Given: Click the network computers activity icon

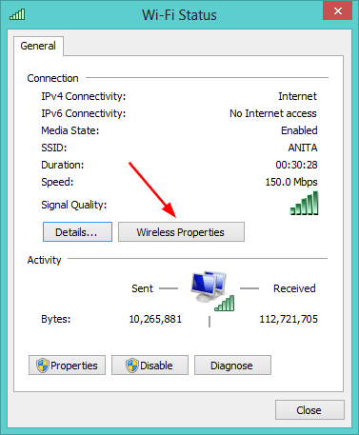Looking at the screenshot, I should (x=212, y=291).
